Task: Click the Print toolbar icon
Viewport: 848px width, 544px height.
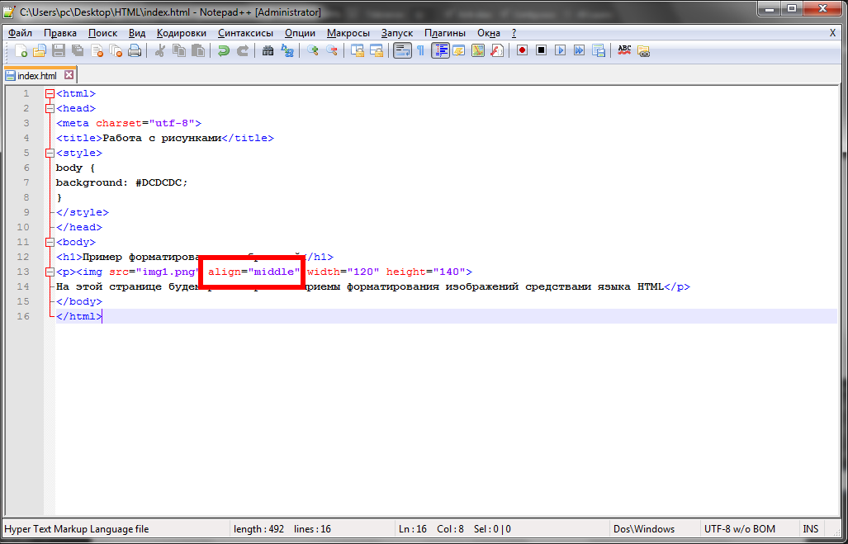Action: (135, 51)
